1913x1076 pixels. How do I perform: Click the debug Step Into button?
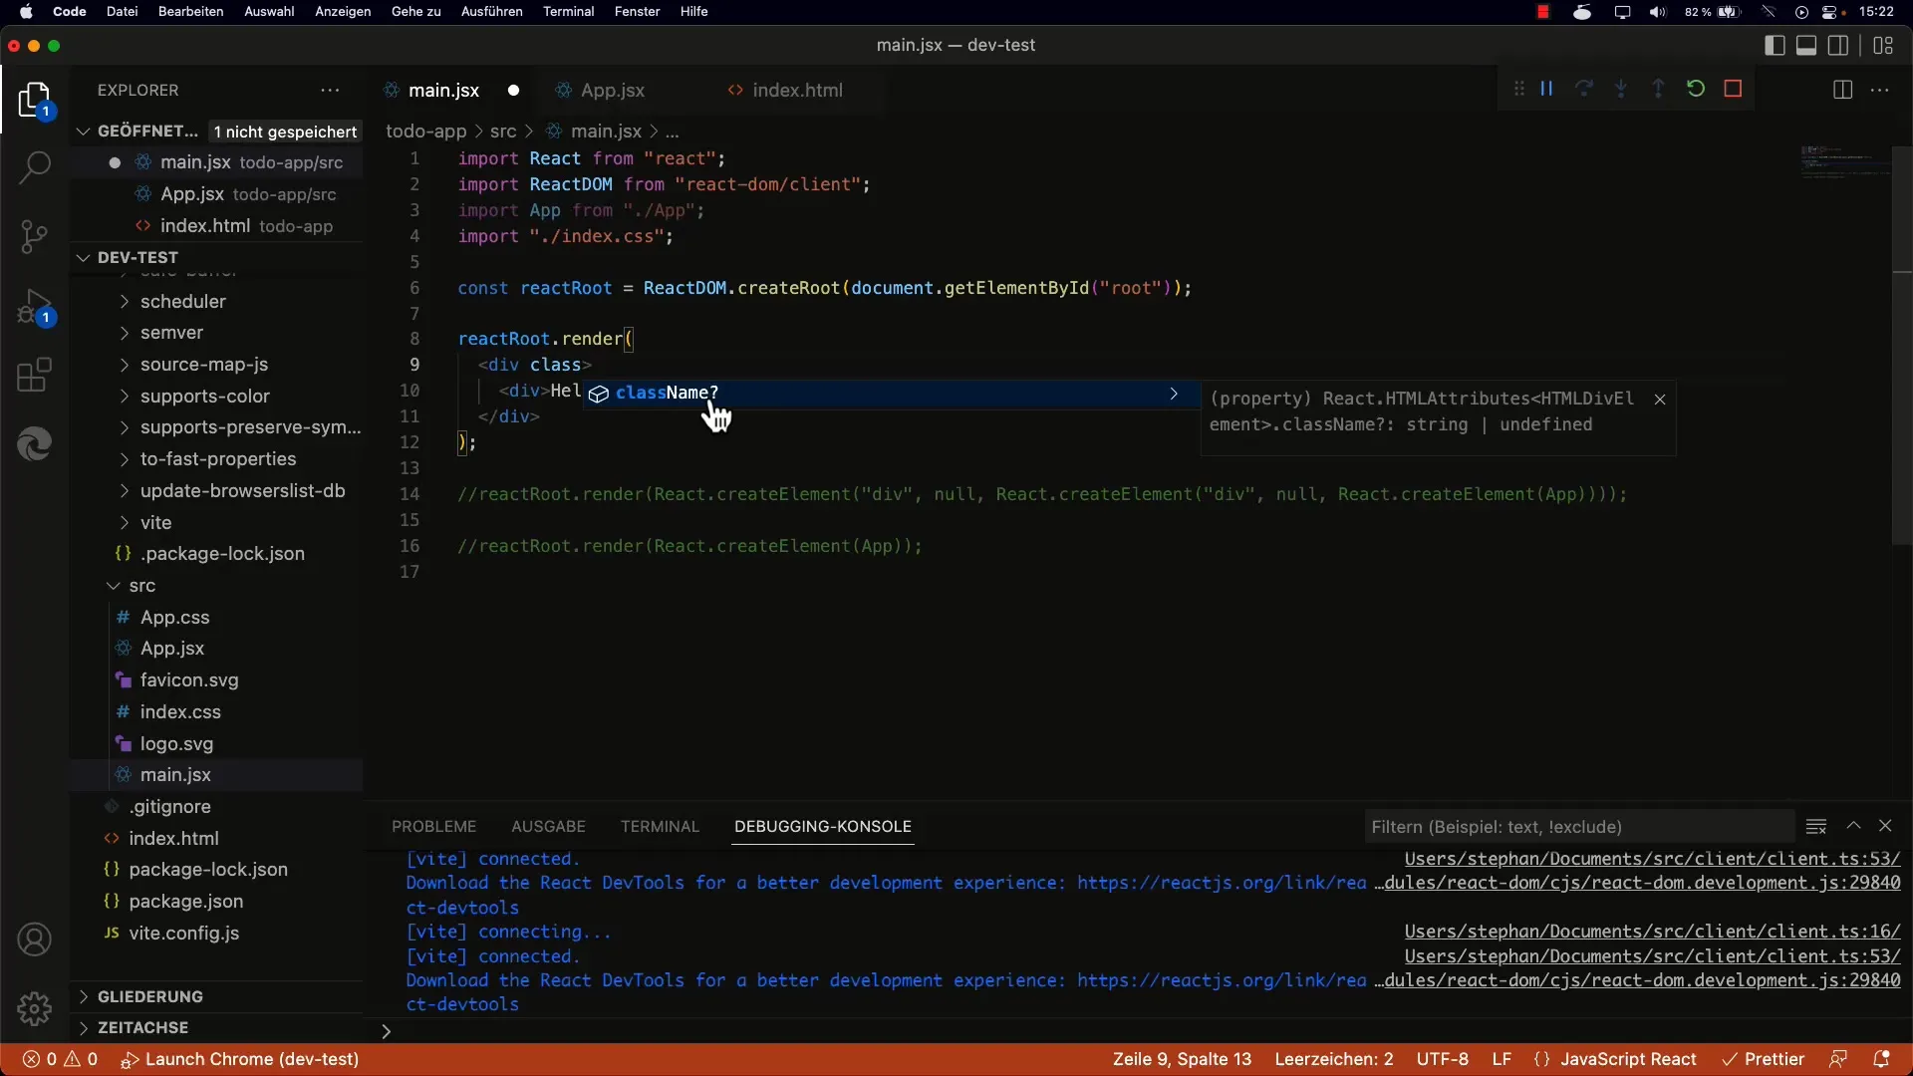tap(1621, 89)
